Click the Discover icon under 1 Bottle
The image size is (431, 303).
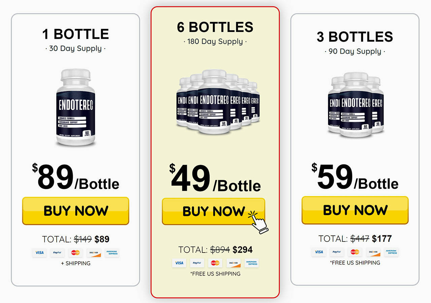[x=94, y=253]
